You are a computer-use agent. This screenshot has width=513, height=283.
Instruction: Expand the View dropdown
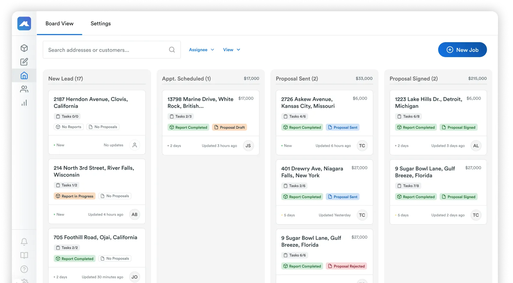point(231,50)
